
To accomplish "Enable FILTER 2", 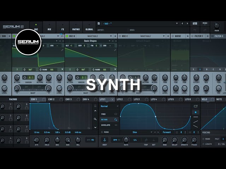I will [212, 36].
